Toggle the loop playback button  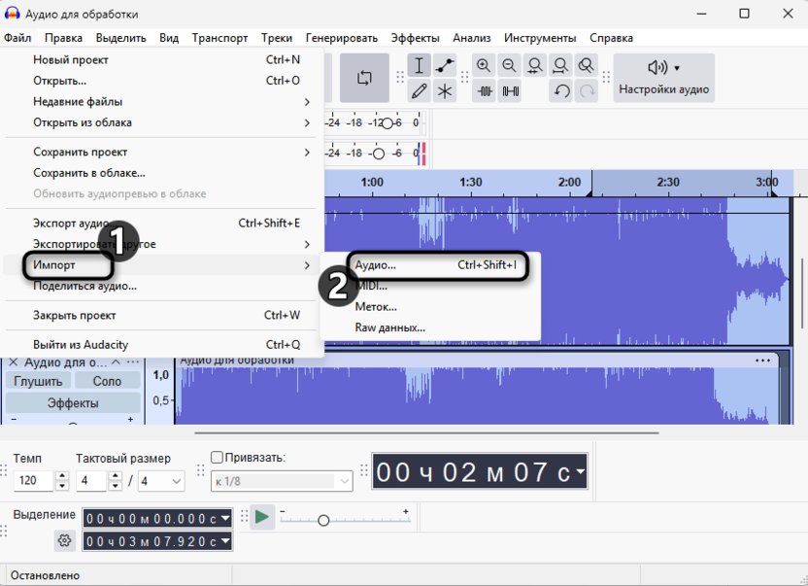click(x=365, y=79)
